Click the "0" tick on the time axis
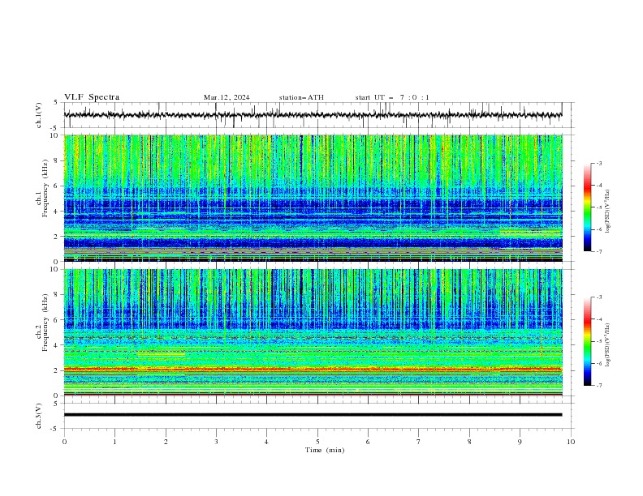 64,442
